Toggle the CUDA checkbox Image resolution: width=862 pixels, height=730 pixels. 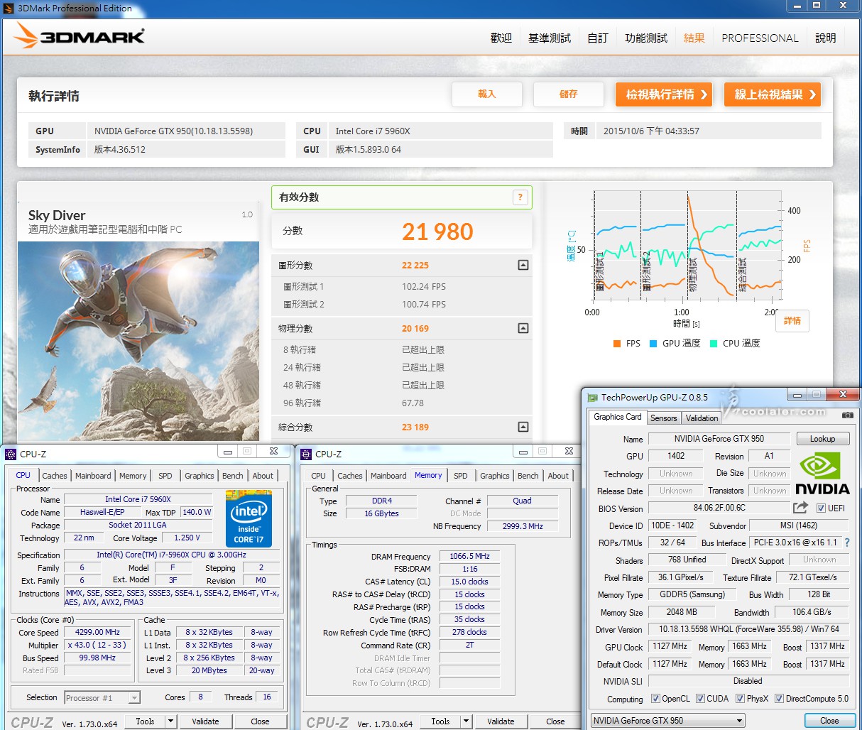point(700,699)
